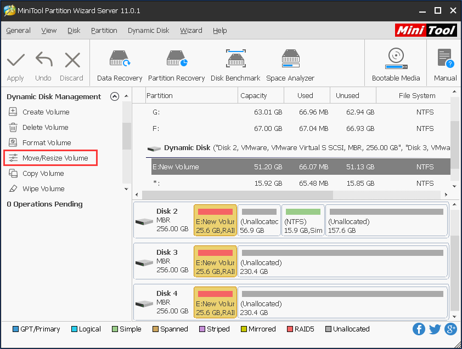Click the Mirrored yellow legend swatch
Screen dimensions: 462x349
[244, 329]
